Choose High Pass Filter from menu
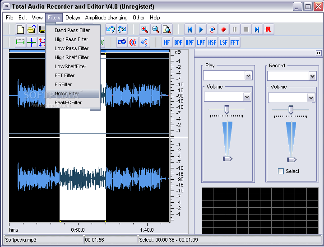The image size is (324, 247). (x=73, y=39)
